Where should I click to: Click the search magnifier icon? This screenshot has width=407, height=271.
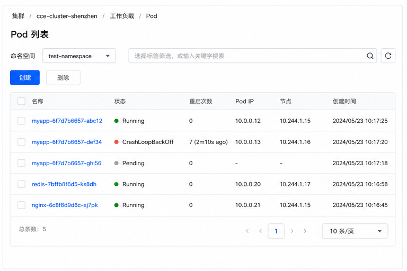(x=370, y=56)
